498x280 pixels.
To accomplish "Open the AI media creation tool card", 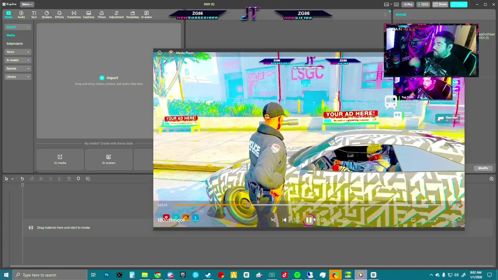I will (x=60, y=159).
